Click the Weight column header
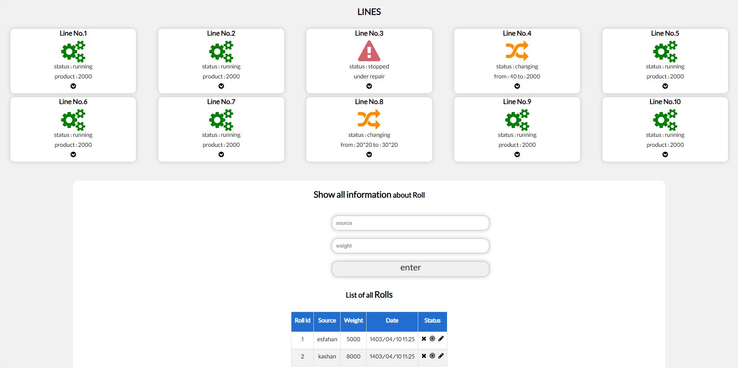Image resolution: width=738 pixels, height=368 pixels. click(x=353, y=321)
